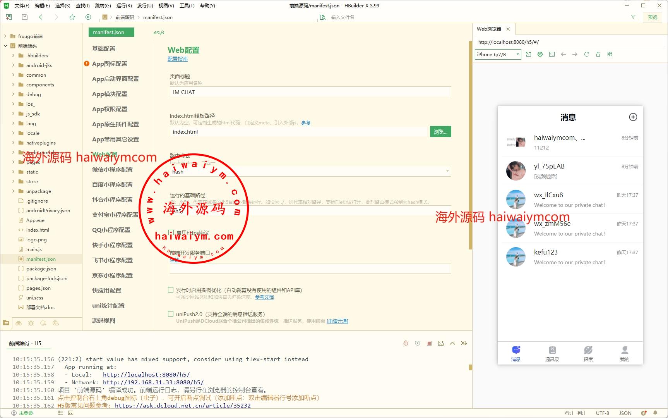Click the 页面标题 IM CHAT input field

[310, 92]
